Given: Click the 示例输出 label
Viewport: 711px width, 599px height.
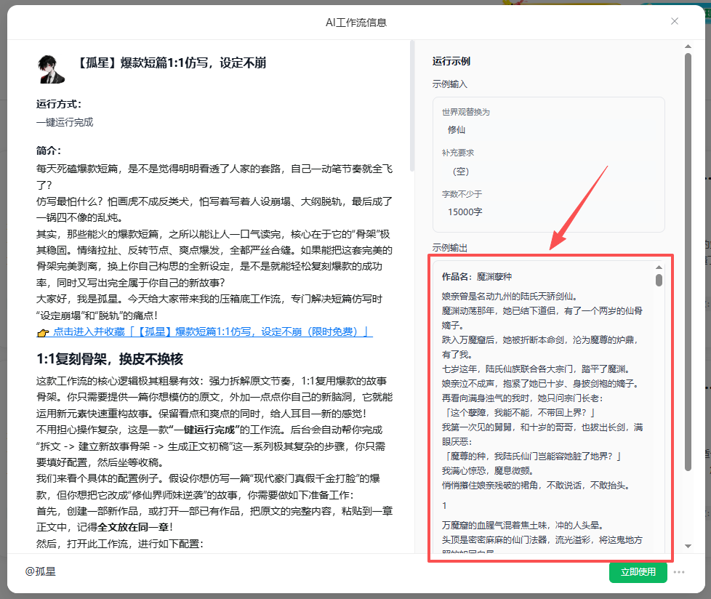Looking at the screenshot, I should click(x=449, y=248).
